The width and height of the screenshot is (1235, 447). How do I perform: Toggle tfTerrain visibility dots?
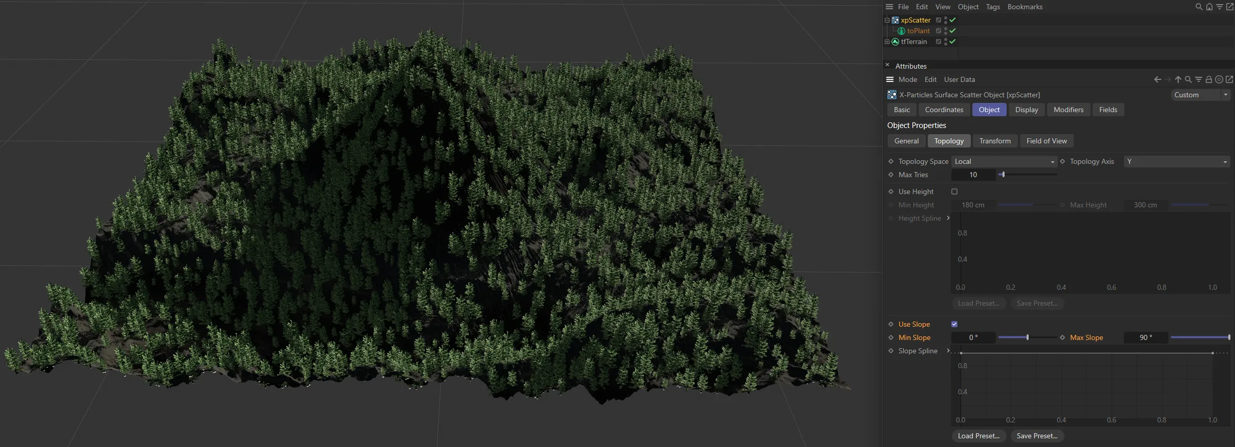click(x=946, y=41)
